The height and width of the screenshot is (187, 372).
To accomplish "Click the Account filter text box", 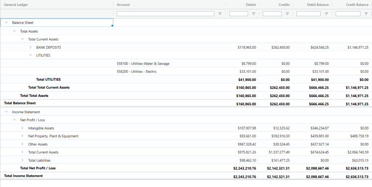I will pyautogui.click(x=166, y=14).
